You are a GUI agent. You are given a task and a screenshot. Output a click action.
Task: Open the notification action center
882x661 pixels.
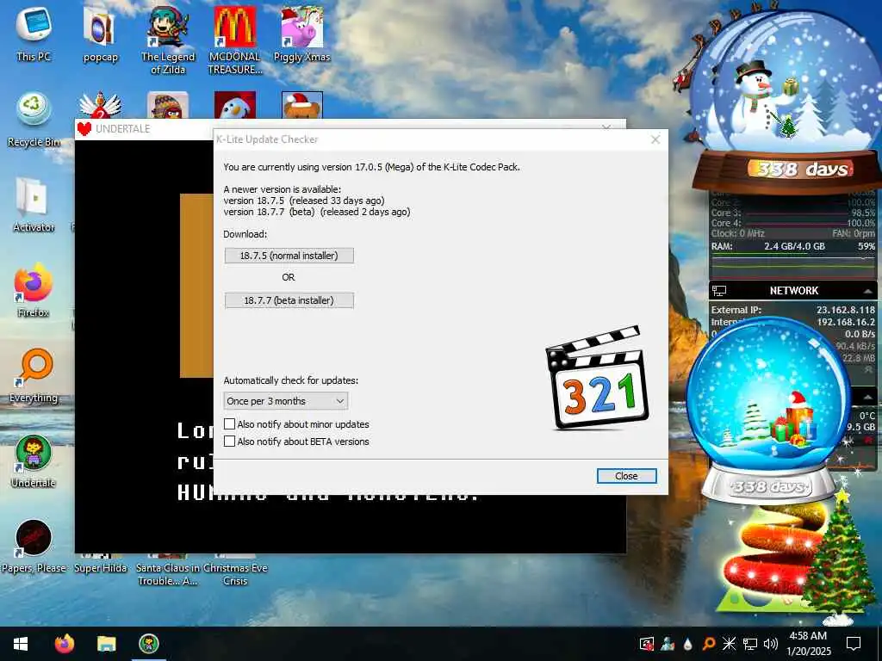tap(854, 644)
